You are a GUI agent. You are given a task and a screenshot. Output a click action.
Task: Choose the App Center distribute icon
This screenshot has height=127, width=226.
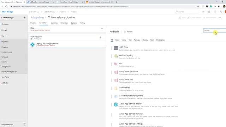pos(116,72)
